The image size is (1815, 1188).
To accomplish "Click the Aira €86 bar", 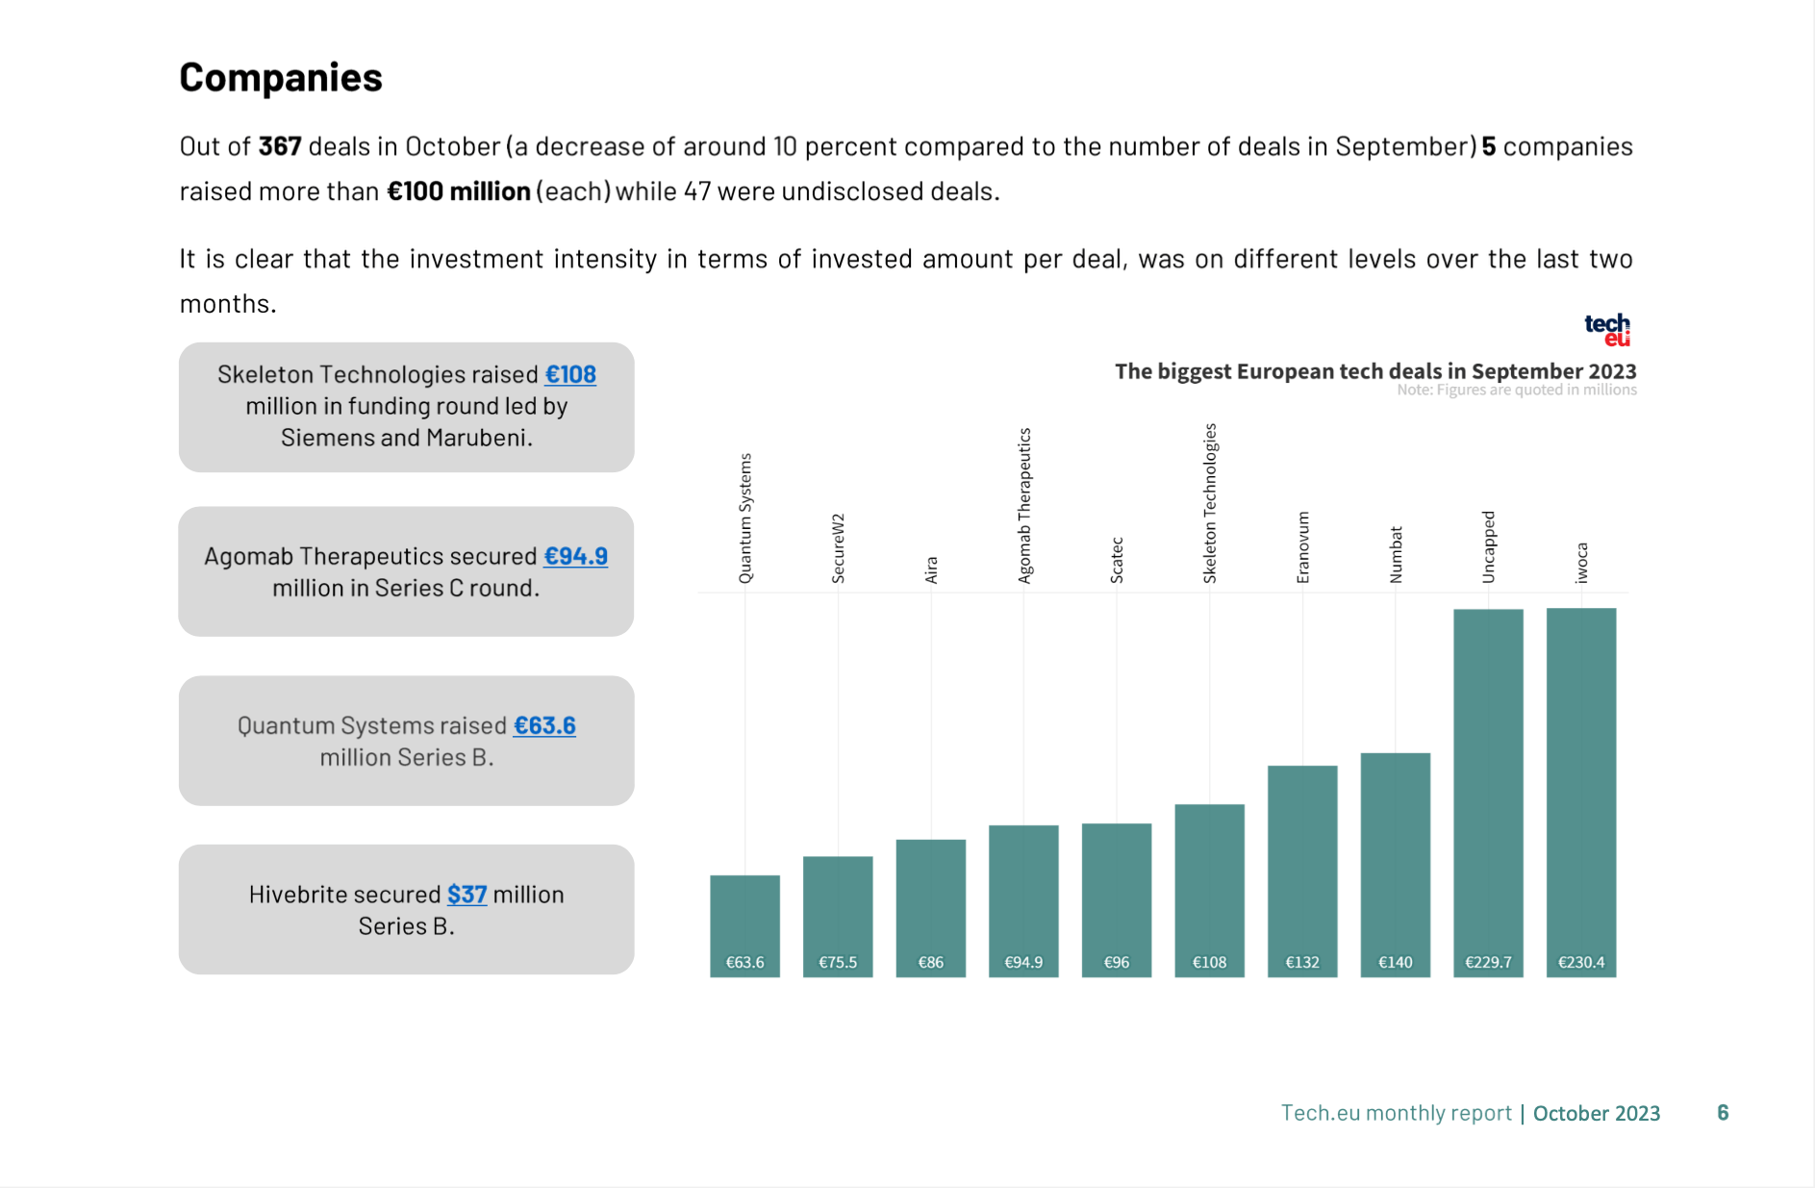I will (x=930, y=907).
